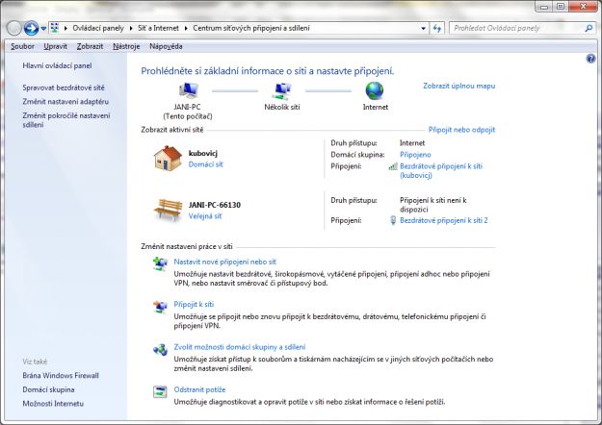Click the kubovicj network name text
The image size is (602, 425).
point(202,153)
